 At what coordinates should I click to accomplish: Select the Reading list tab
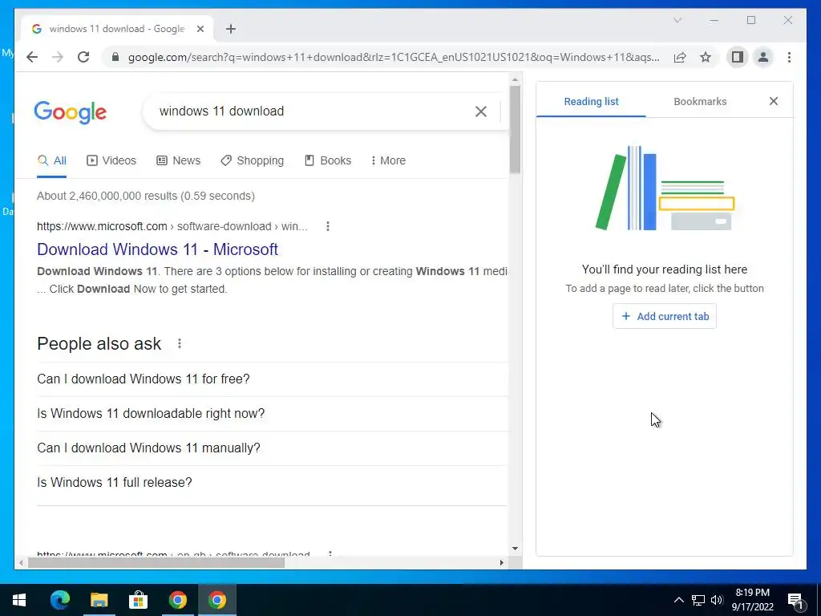[x=591, y=102]
